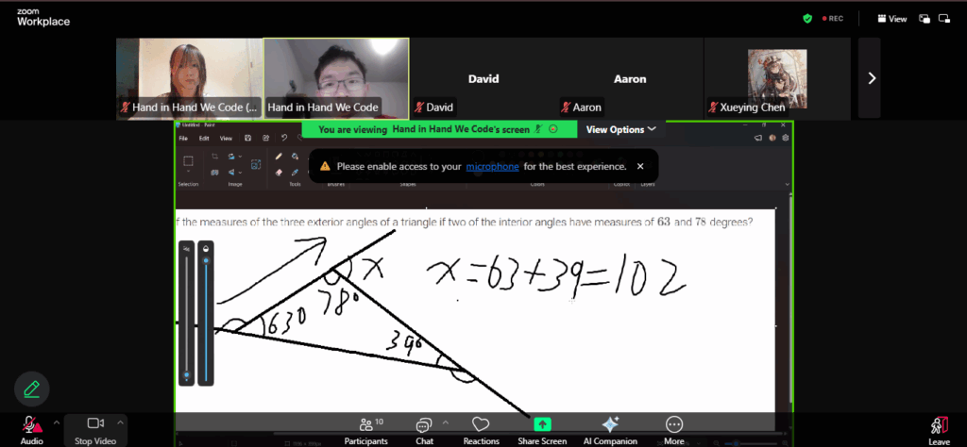Expand the View Options dropdown
The image size is (967, 447).
pos(620,129)
